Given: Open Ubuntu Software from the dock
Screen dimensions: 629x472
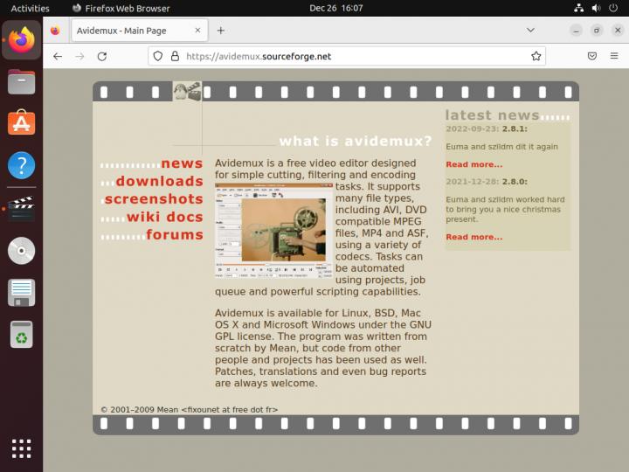Looking at the screenshot, I should coord(21,123).
